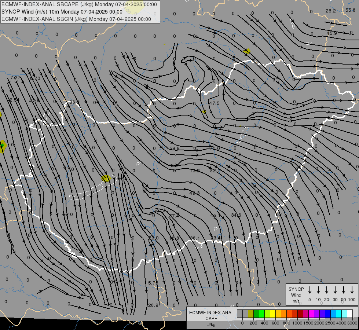Click the 100 speed label in wind legend

(352, 300)
